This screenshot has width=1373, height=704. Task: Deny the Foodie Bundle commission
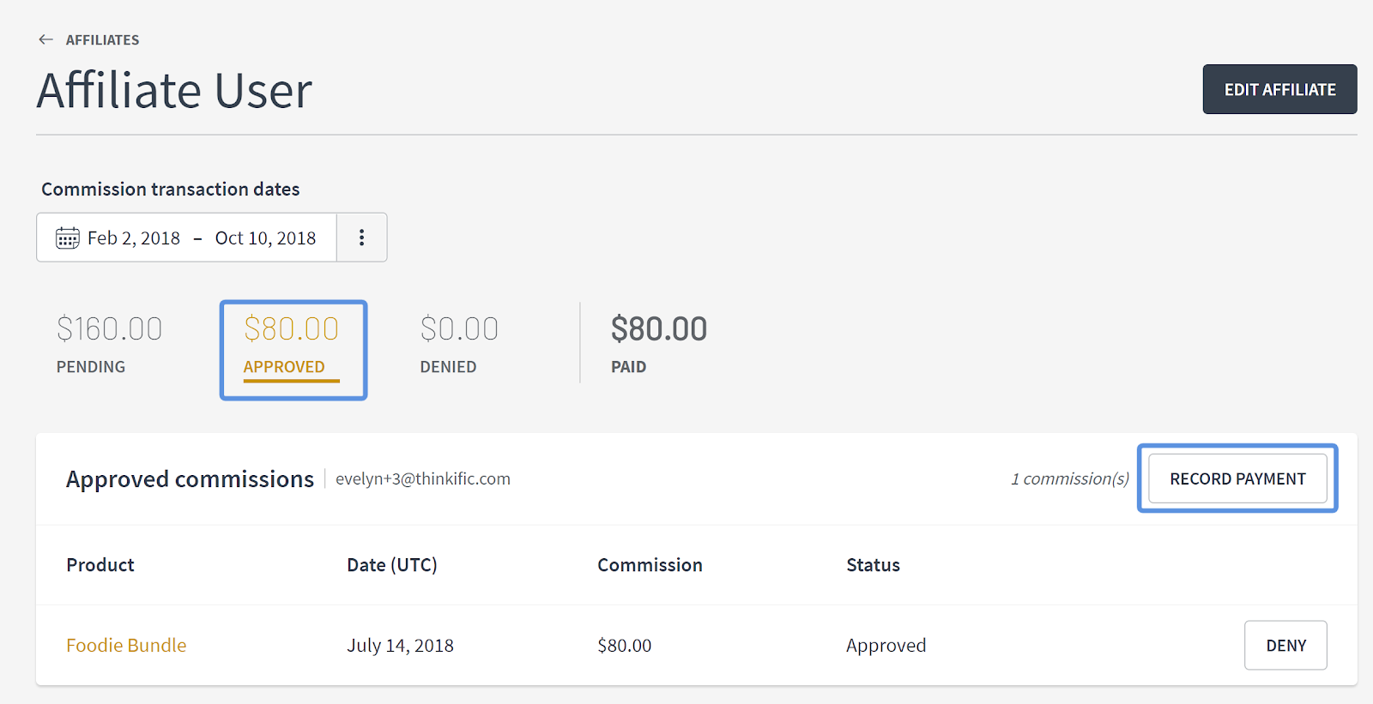1285,645
